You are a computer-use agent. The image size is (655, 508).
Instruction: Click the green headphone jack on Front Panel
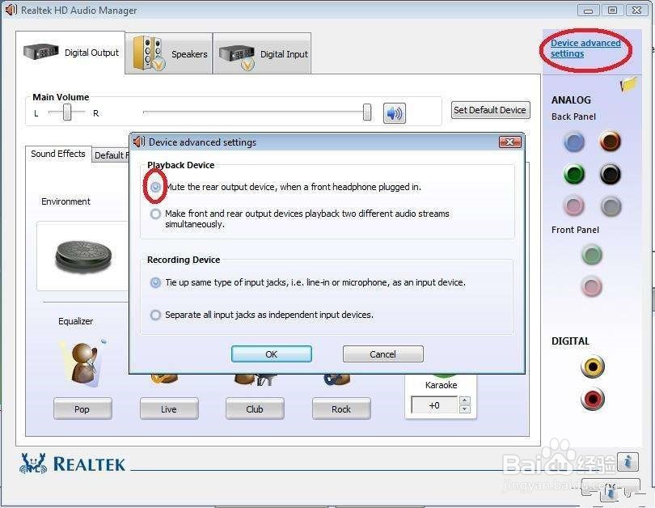pyautogui.click(x=591, y=255)
